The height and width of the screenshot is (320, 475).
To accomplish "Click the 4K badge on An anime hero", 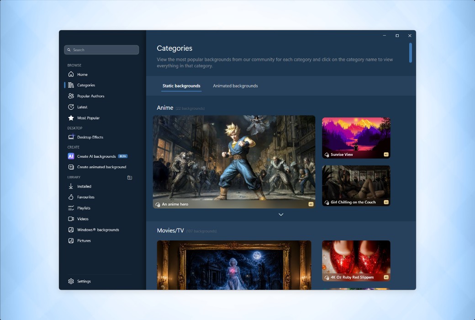I will 311,204.
